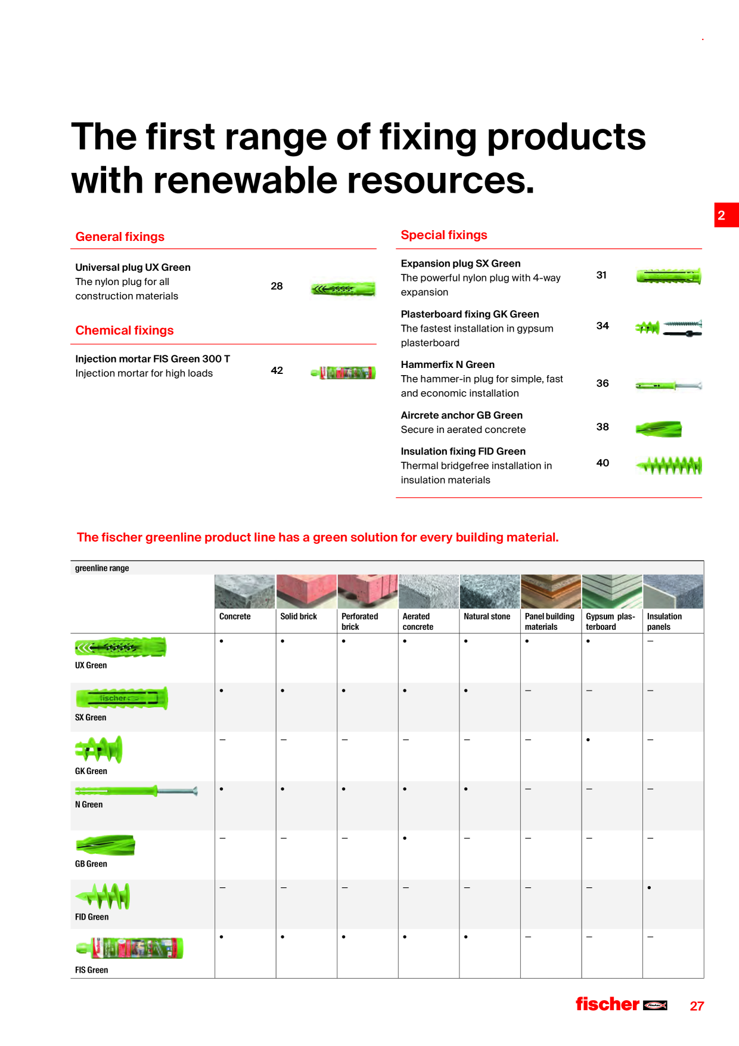Click the Plasterboard fixing GK Green image
The width and height of the screenshot is (739, 1046).
click(x=669, y=327)
